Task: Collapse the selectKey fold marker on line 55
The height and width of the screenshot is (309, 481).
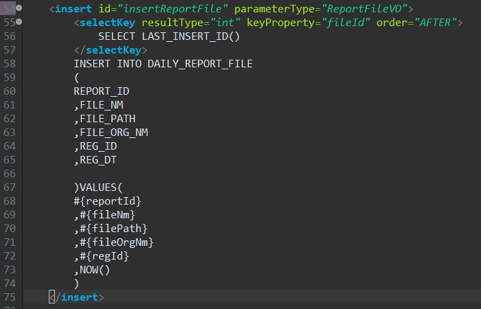Action: coord(19,22)
